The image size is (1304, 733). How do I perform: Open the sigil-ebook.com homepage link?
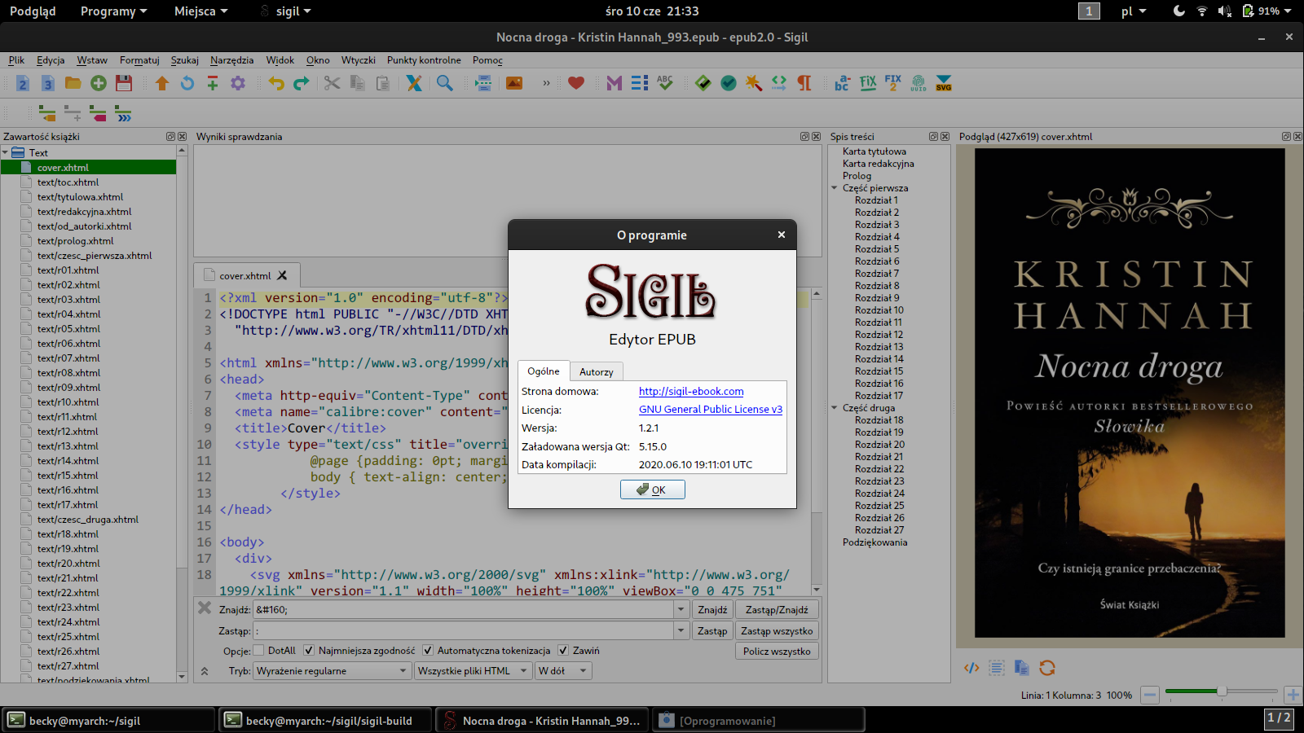691,392
